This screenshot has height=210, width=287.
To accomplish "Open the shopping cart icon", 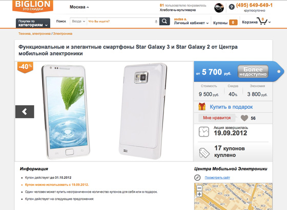I will point(262,21).
